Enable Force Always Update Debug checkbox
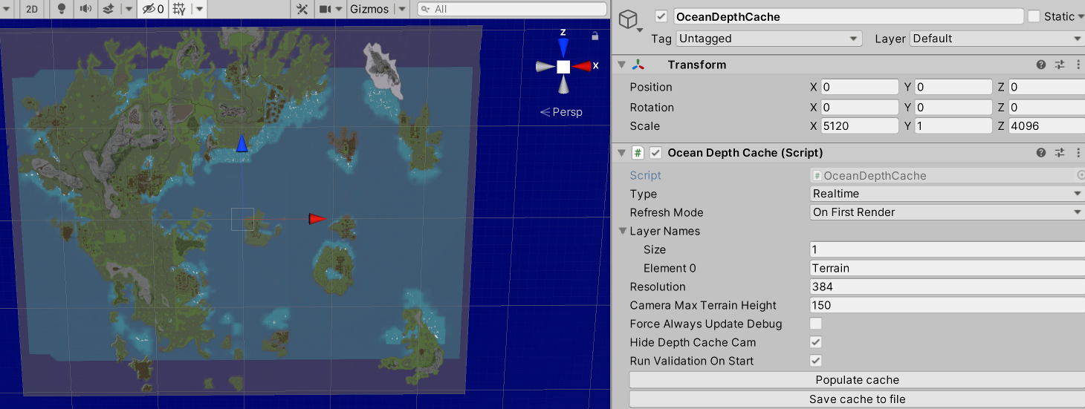 coord(816,324)
